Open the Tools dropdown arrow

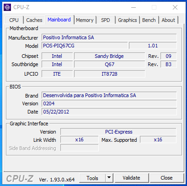click(x=109, y=178)
